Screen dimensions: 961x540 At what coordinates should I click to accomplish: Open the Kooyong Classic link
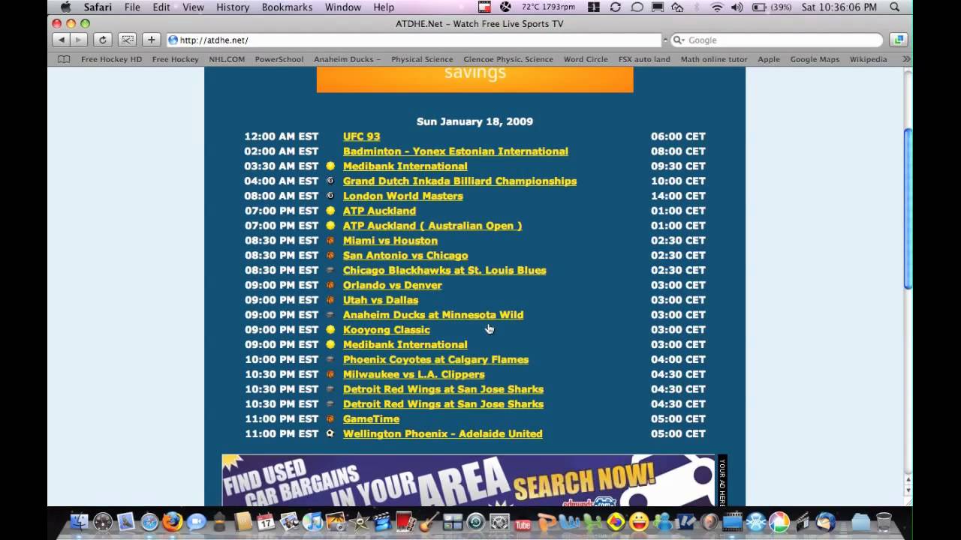tap(386, 330)
